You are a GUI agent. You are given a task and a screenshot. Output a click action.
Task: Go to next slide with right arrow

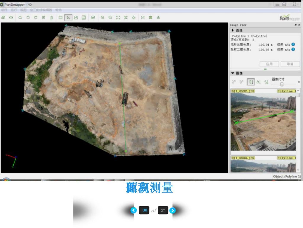[173, 210]
